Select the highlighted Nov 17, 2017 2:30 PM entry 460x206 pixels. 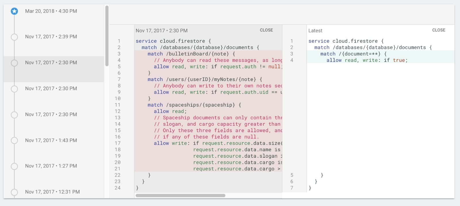click(x=54, y=69)
